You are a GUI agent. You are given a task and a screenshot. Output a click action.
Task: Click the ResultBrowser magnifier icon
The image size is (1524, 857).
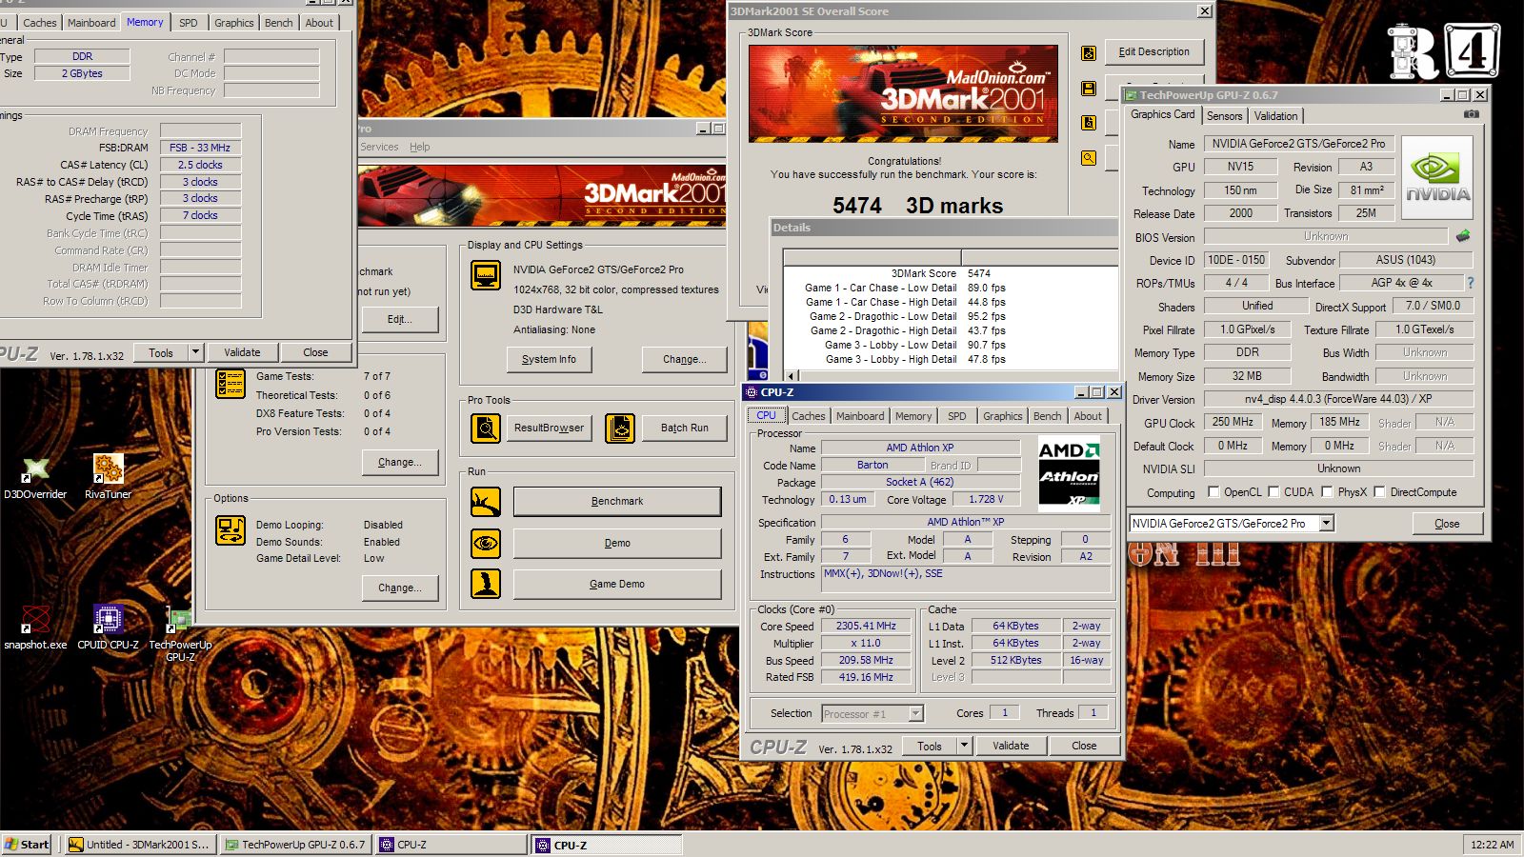[x=486, y=428]
